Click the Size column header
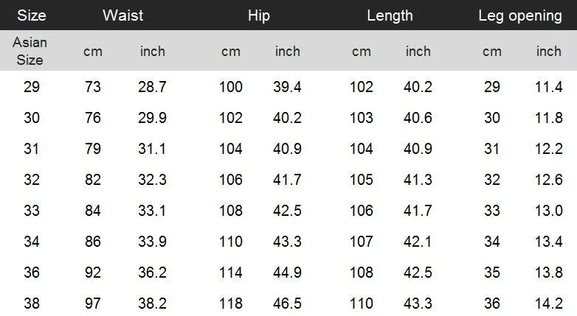The image size is (577, 316). (31, 15)
